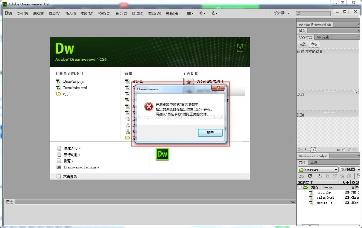Image resolution: width=362 pixels, height=228 pixels.
Task: Click the refresh icon in Files panel
Action: (x=310, y=176)
